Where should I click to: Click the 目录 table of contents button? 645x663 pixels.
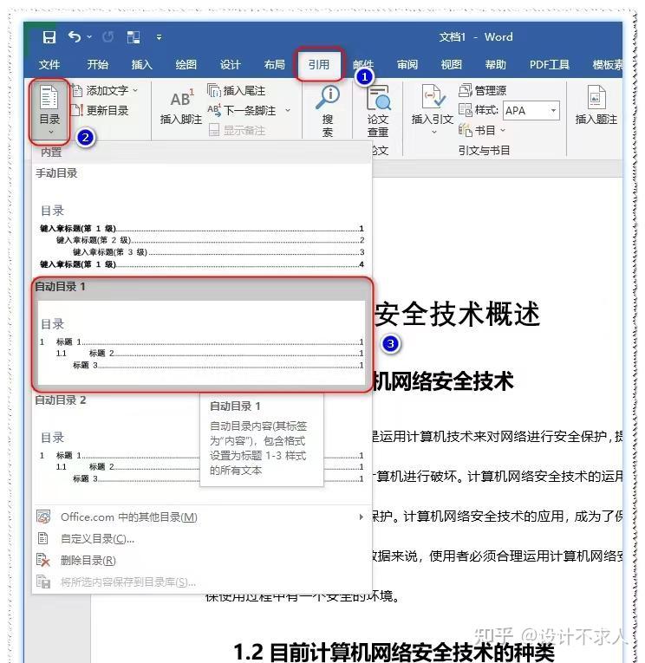coord(49,110)
